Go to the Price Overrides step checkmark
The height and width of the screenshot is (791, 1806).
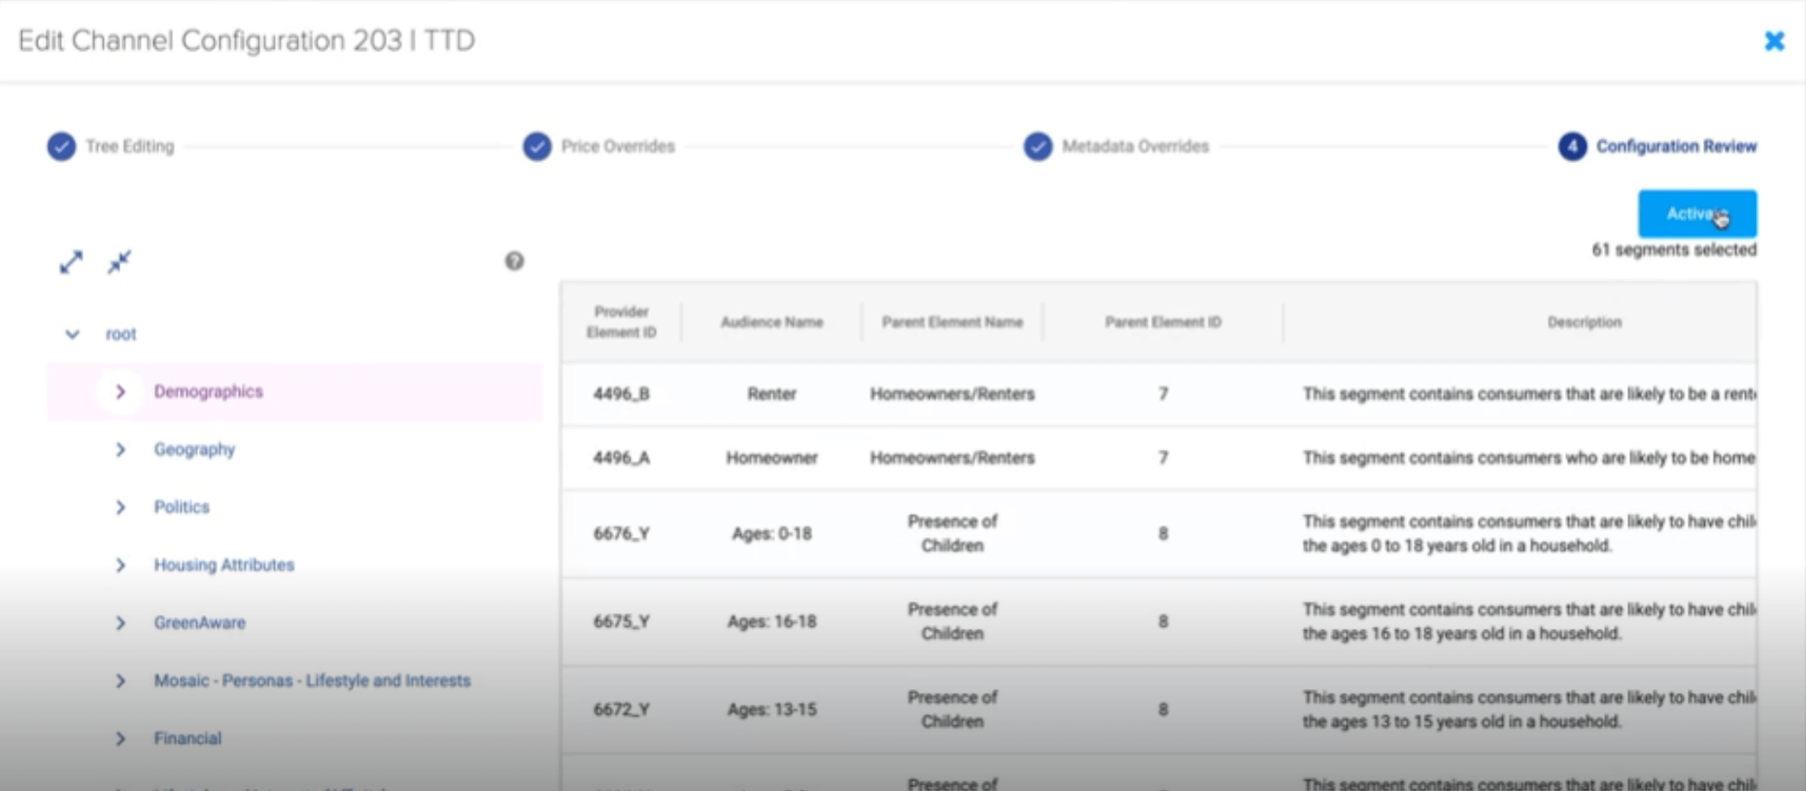click(x=537, y=146)
